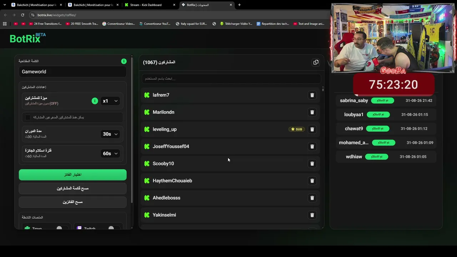Open the 20 FREE Smooth Tra... bookmark
The width and height of the screenshot is (457, 257).
pyautogui.click(x=82, y=24)
